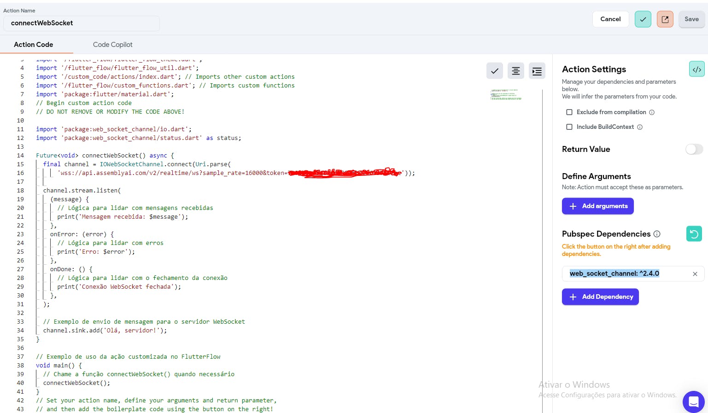Click the channel.stream.listen line
This screenshot has width=708, height=413.
[82, 191]
